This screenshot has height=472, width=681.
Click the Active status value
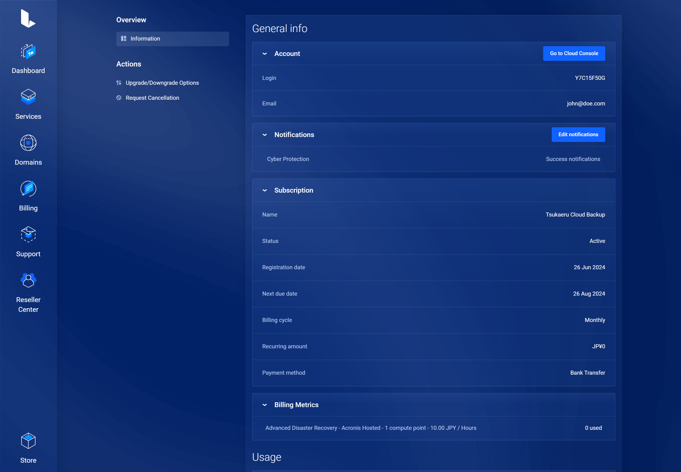pyautogui.click(x=597, y=241)
